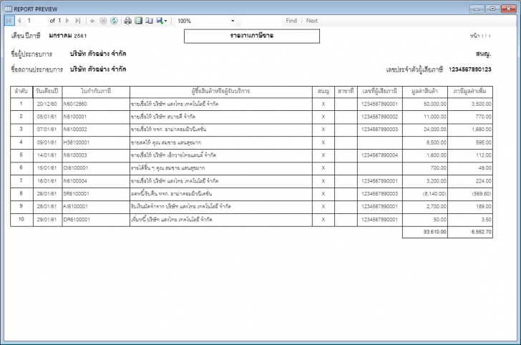
Task: Click the ลำดับ column header
Action: [21, 91]
